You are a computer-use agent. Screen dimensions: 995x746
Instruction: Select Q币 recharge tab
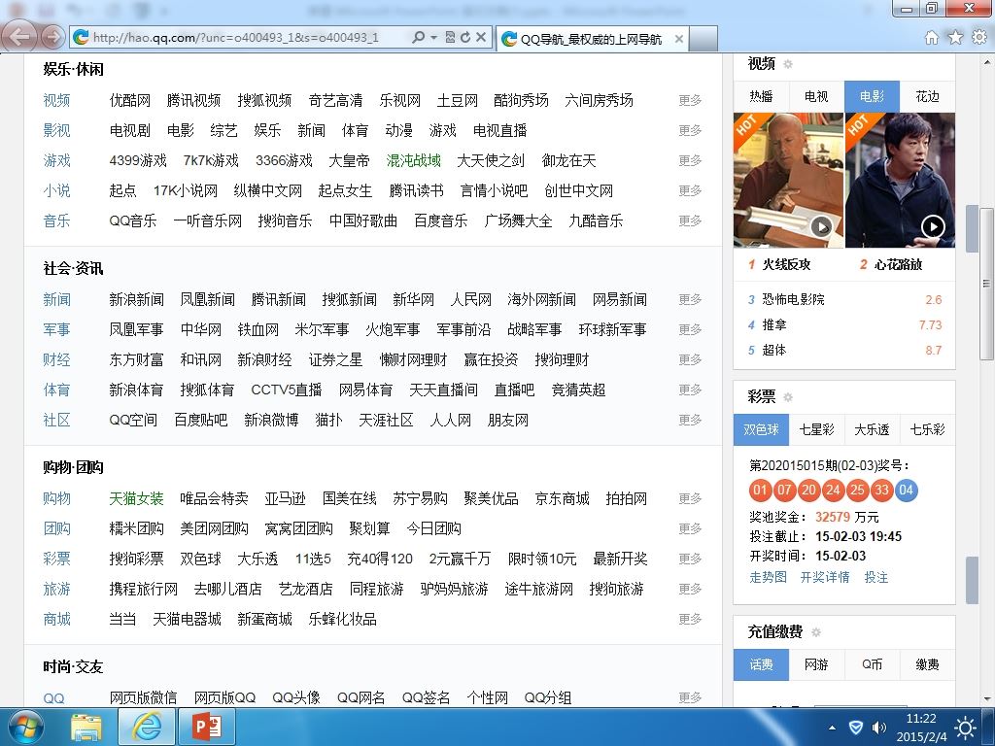(872, 664)
